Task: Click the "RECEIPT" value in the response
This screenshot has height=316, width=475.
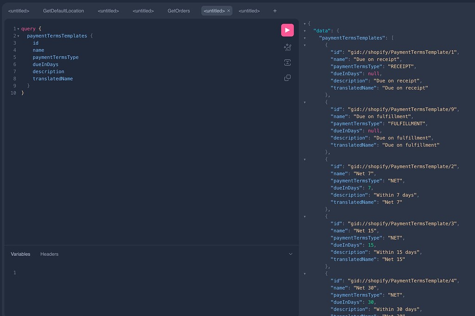Action: 401,66
